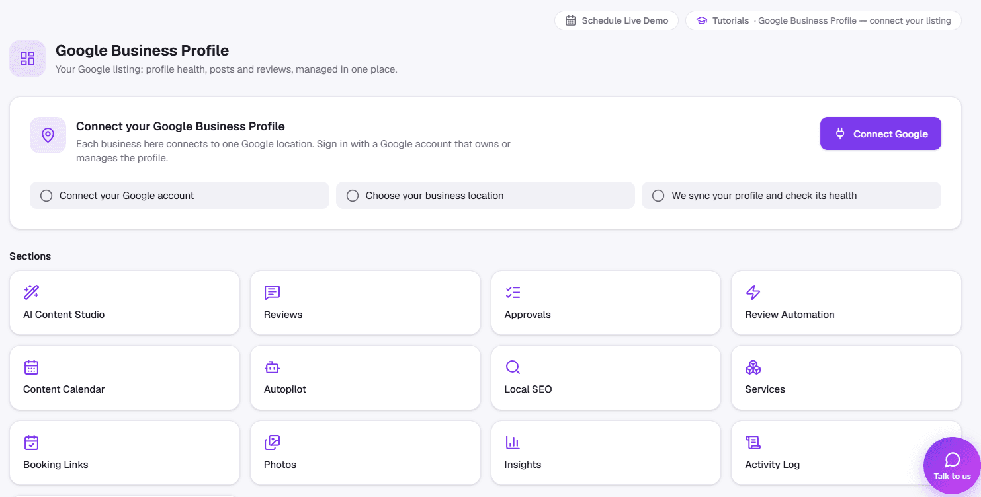
Task: Click the Approvals checklist icon
Action: tap(513, 292)
